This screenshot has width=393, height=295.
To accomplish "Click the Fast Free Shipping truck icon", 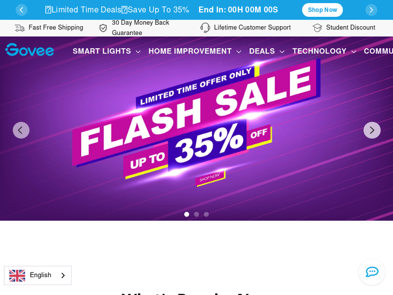I will tap(19, 28).
